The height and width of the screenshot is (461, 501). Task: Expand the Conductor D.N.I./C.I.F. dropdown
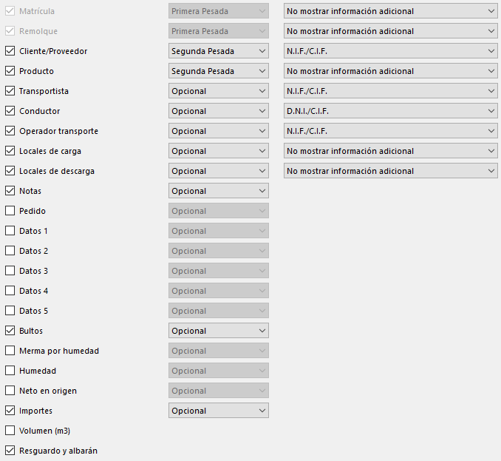(390, 111)
